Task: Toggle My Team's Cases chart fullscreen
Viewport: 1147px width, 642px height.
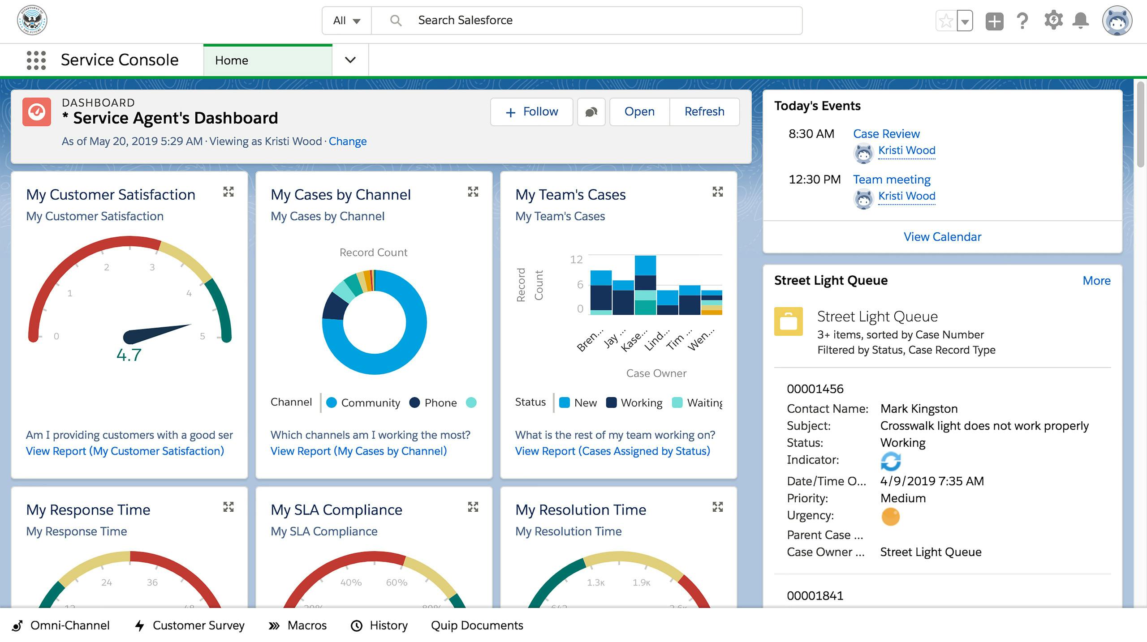Action: tap(717, 192)
